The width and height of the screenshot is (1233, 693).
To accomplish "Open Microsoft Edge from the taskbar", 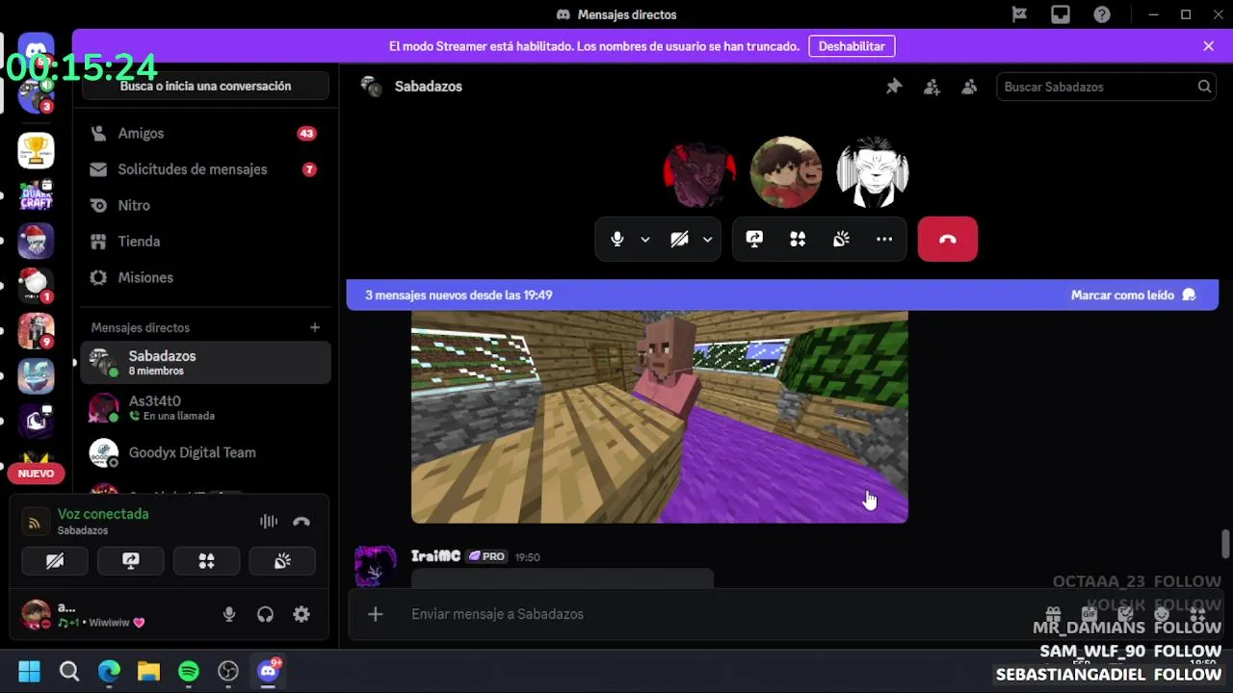I will [x=109, y=671].
